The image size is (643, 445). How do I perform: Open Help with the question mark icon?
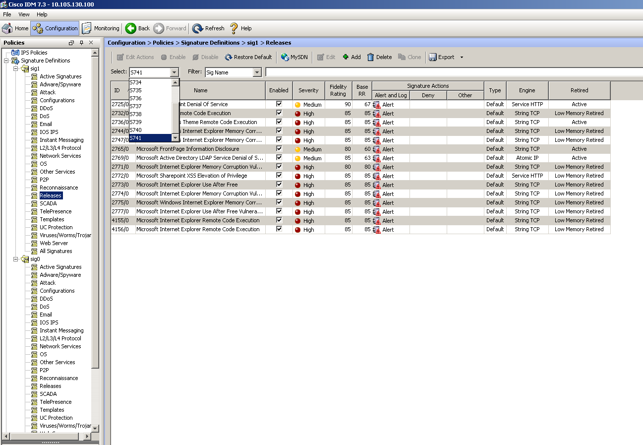tap(234, 28)
